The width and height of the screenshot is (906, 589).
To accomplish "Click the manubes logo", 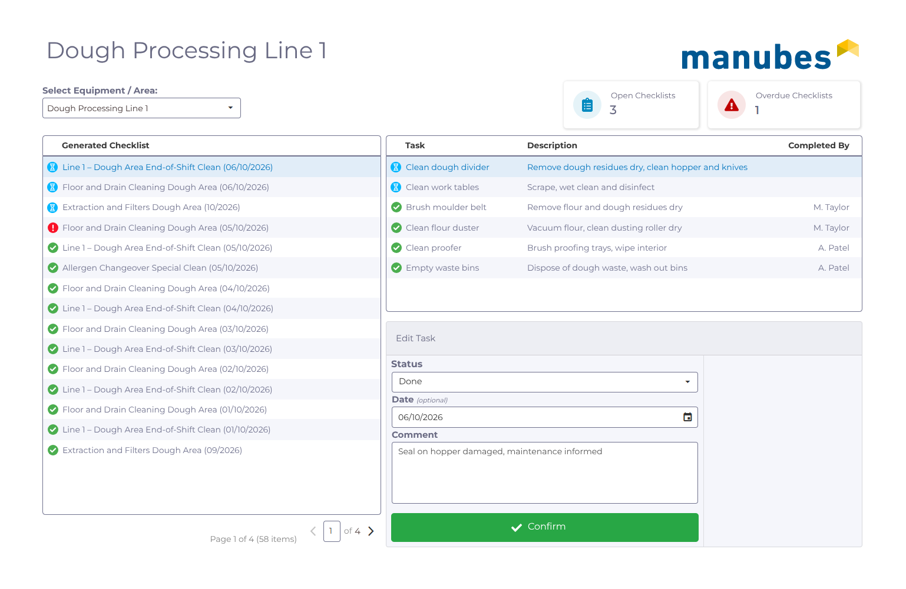I will 770,55.
